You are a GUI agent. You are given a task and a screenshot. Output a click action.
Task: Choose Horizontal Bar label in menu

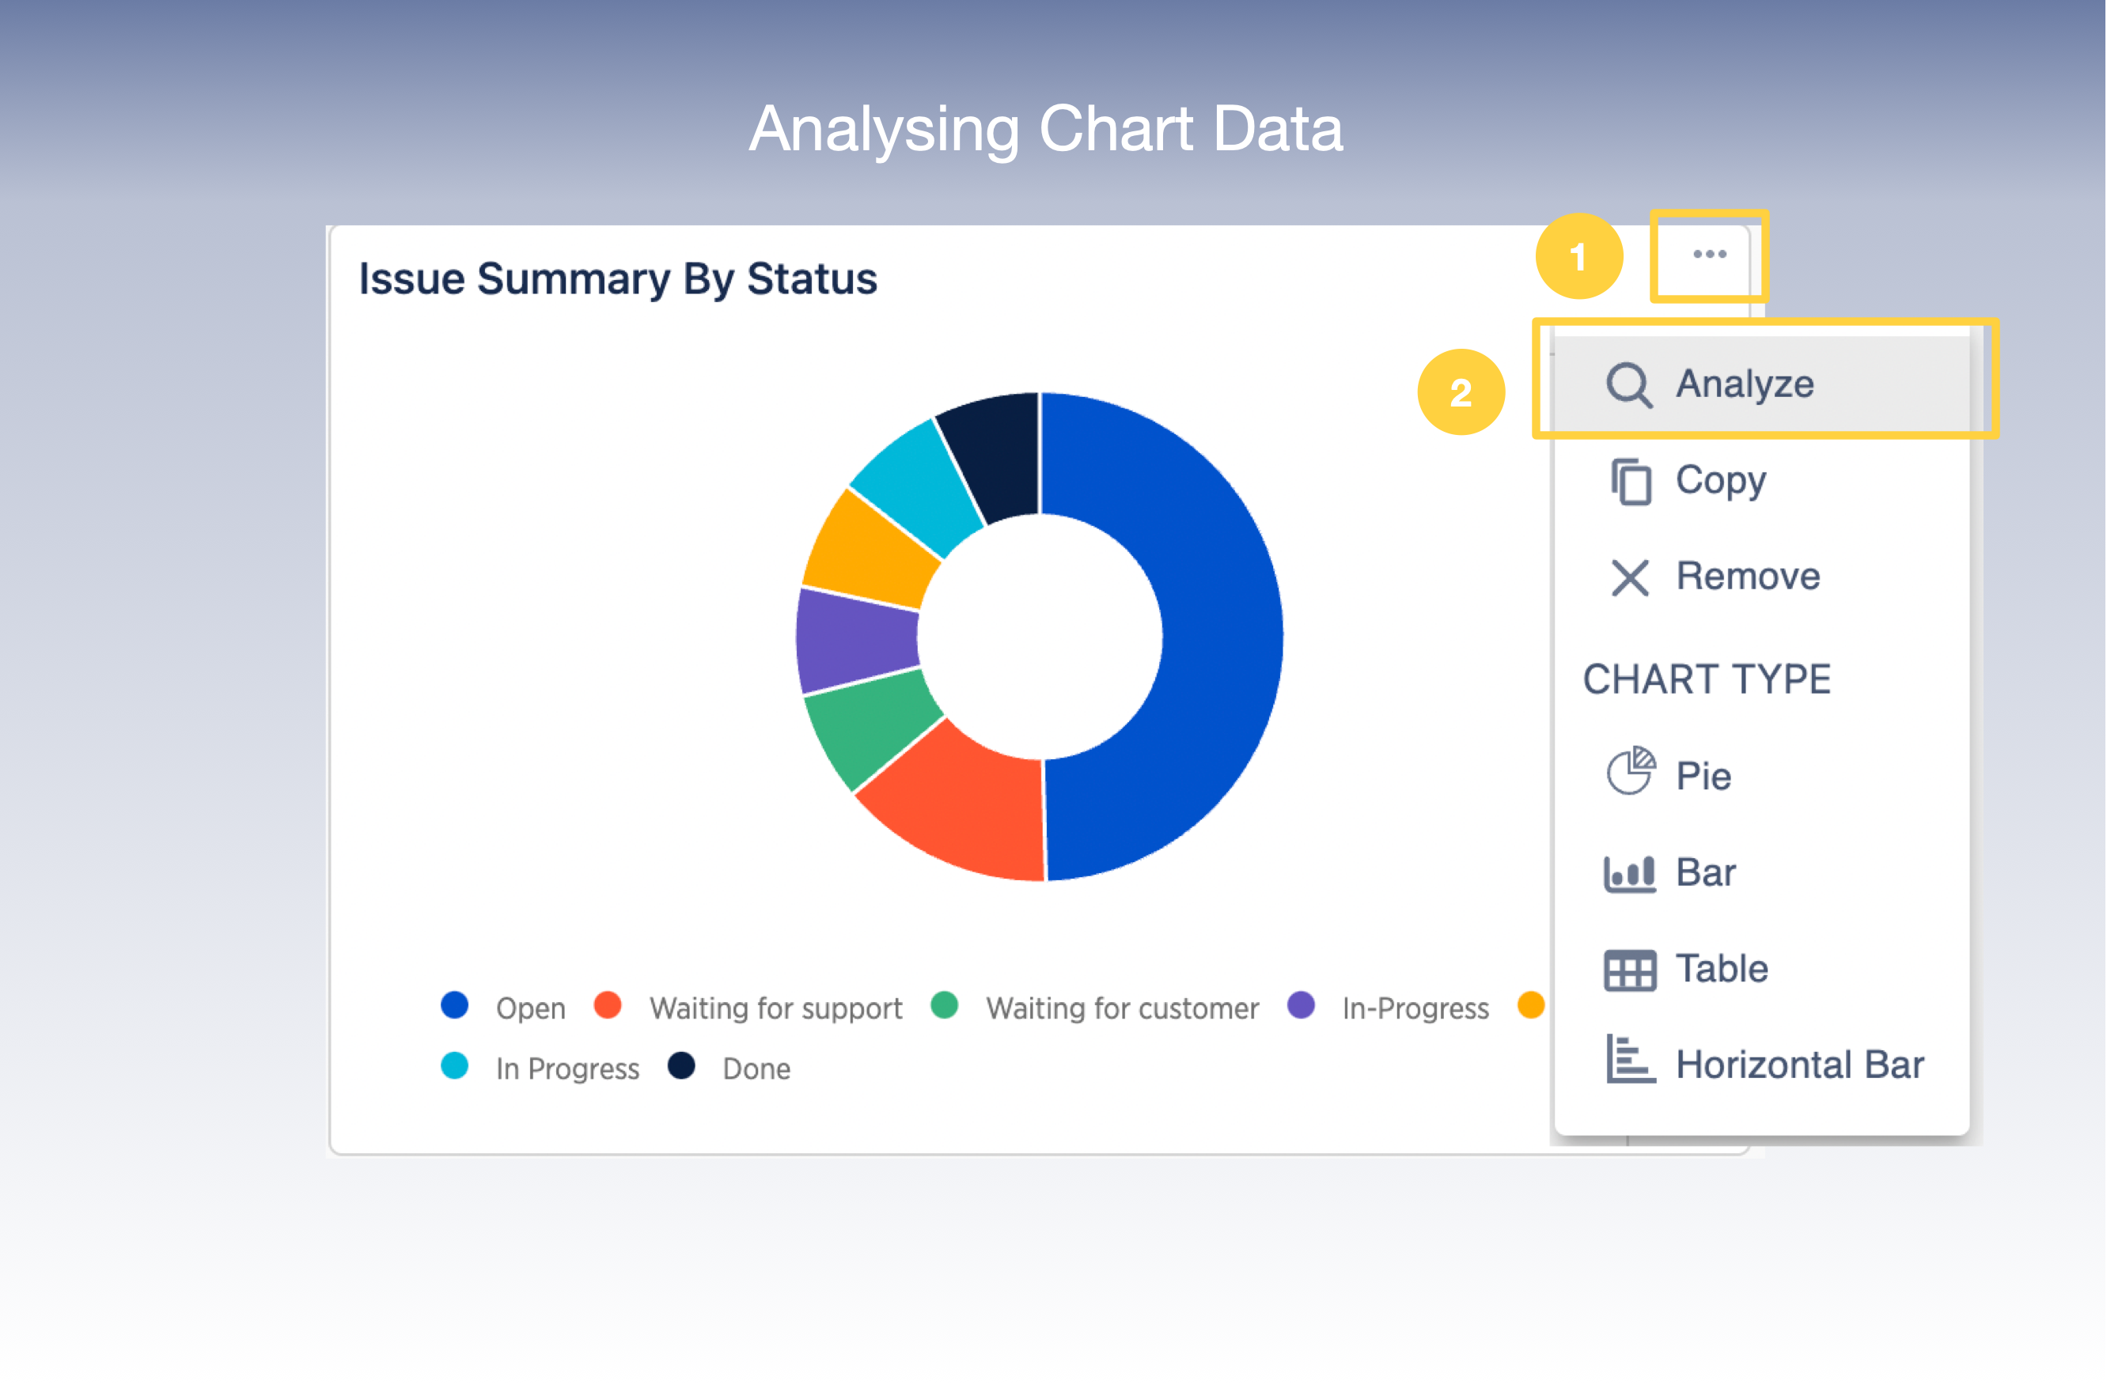point(1799,1064)
